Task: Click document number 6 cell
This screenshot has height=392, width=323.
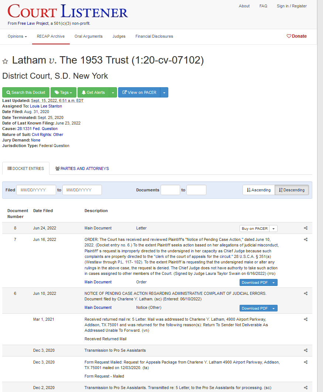Action: pyautogui.click(x=15, y=293)
